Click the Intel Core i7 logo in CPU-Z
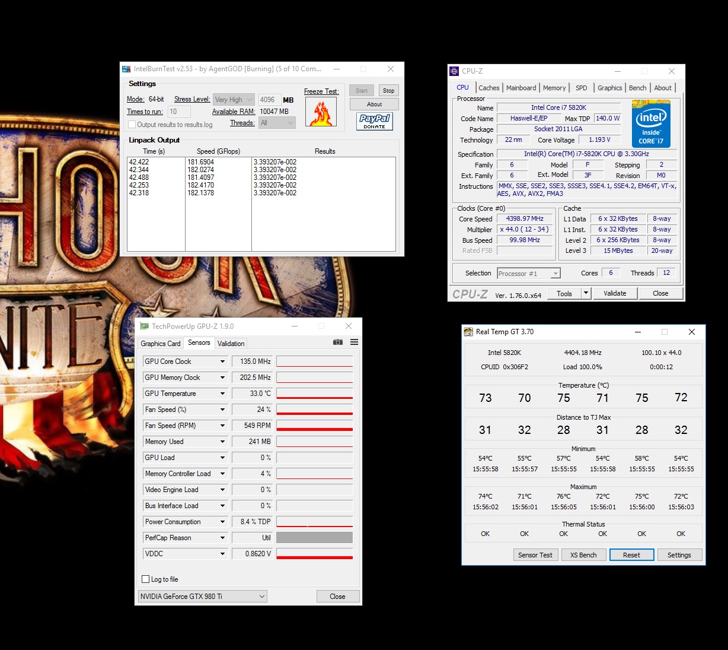This screenshot has height=650, width=728. (x=651, y=123)
